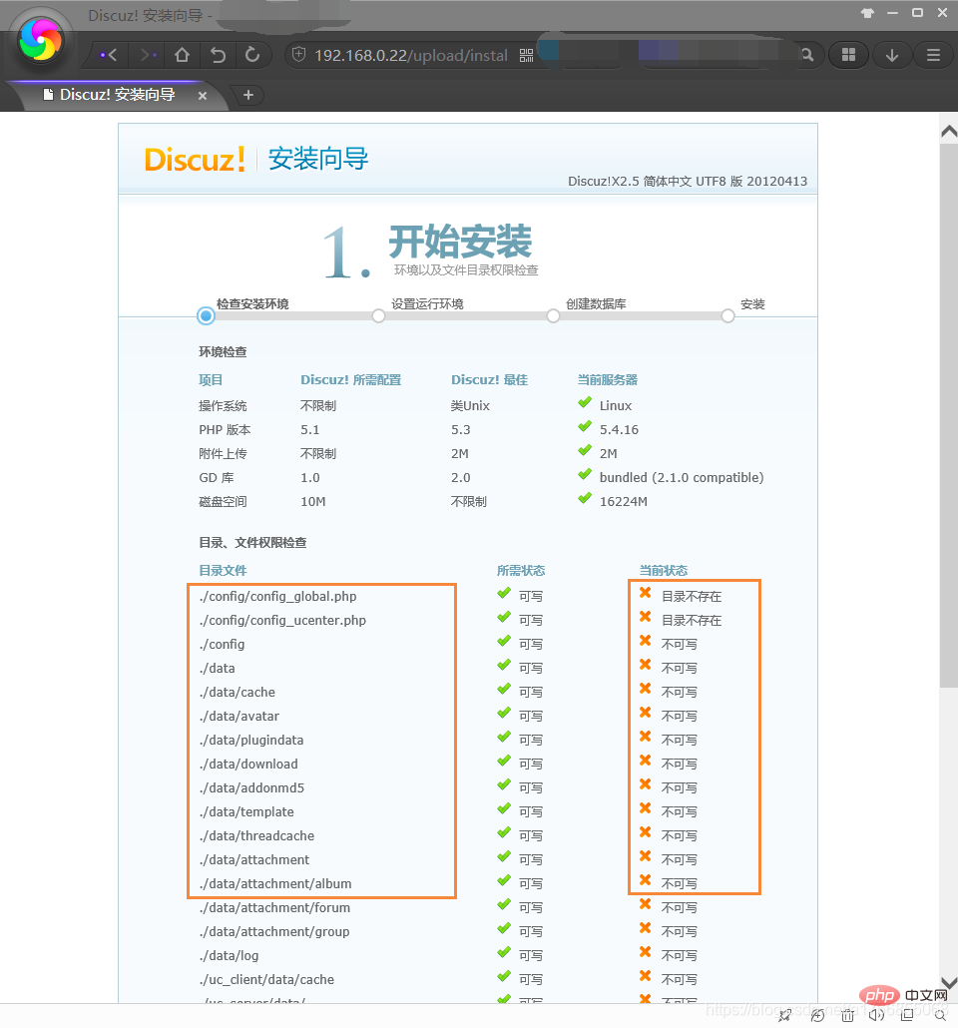Viewport: 958px width, 1028px height.
Task: Open page zoom via status bar magnifier
Action: tap(940, 1016)
